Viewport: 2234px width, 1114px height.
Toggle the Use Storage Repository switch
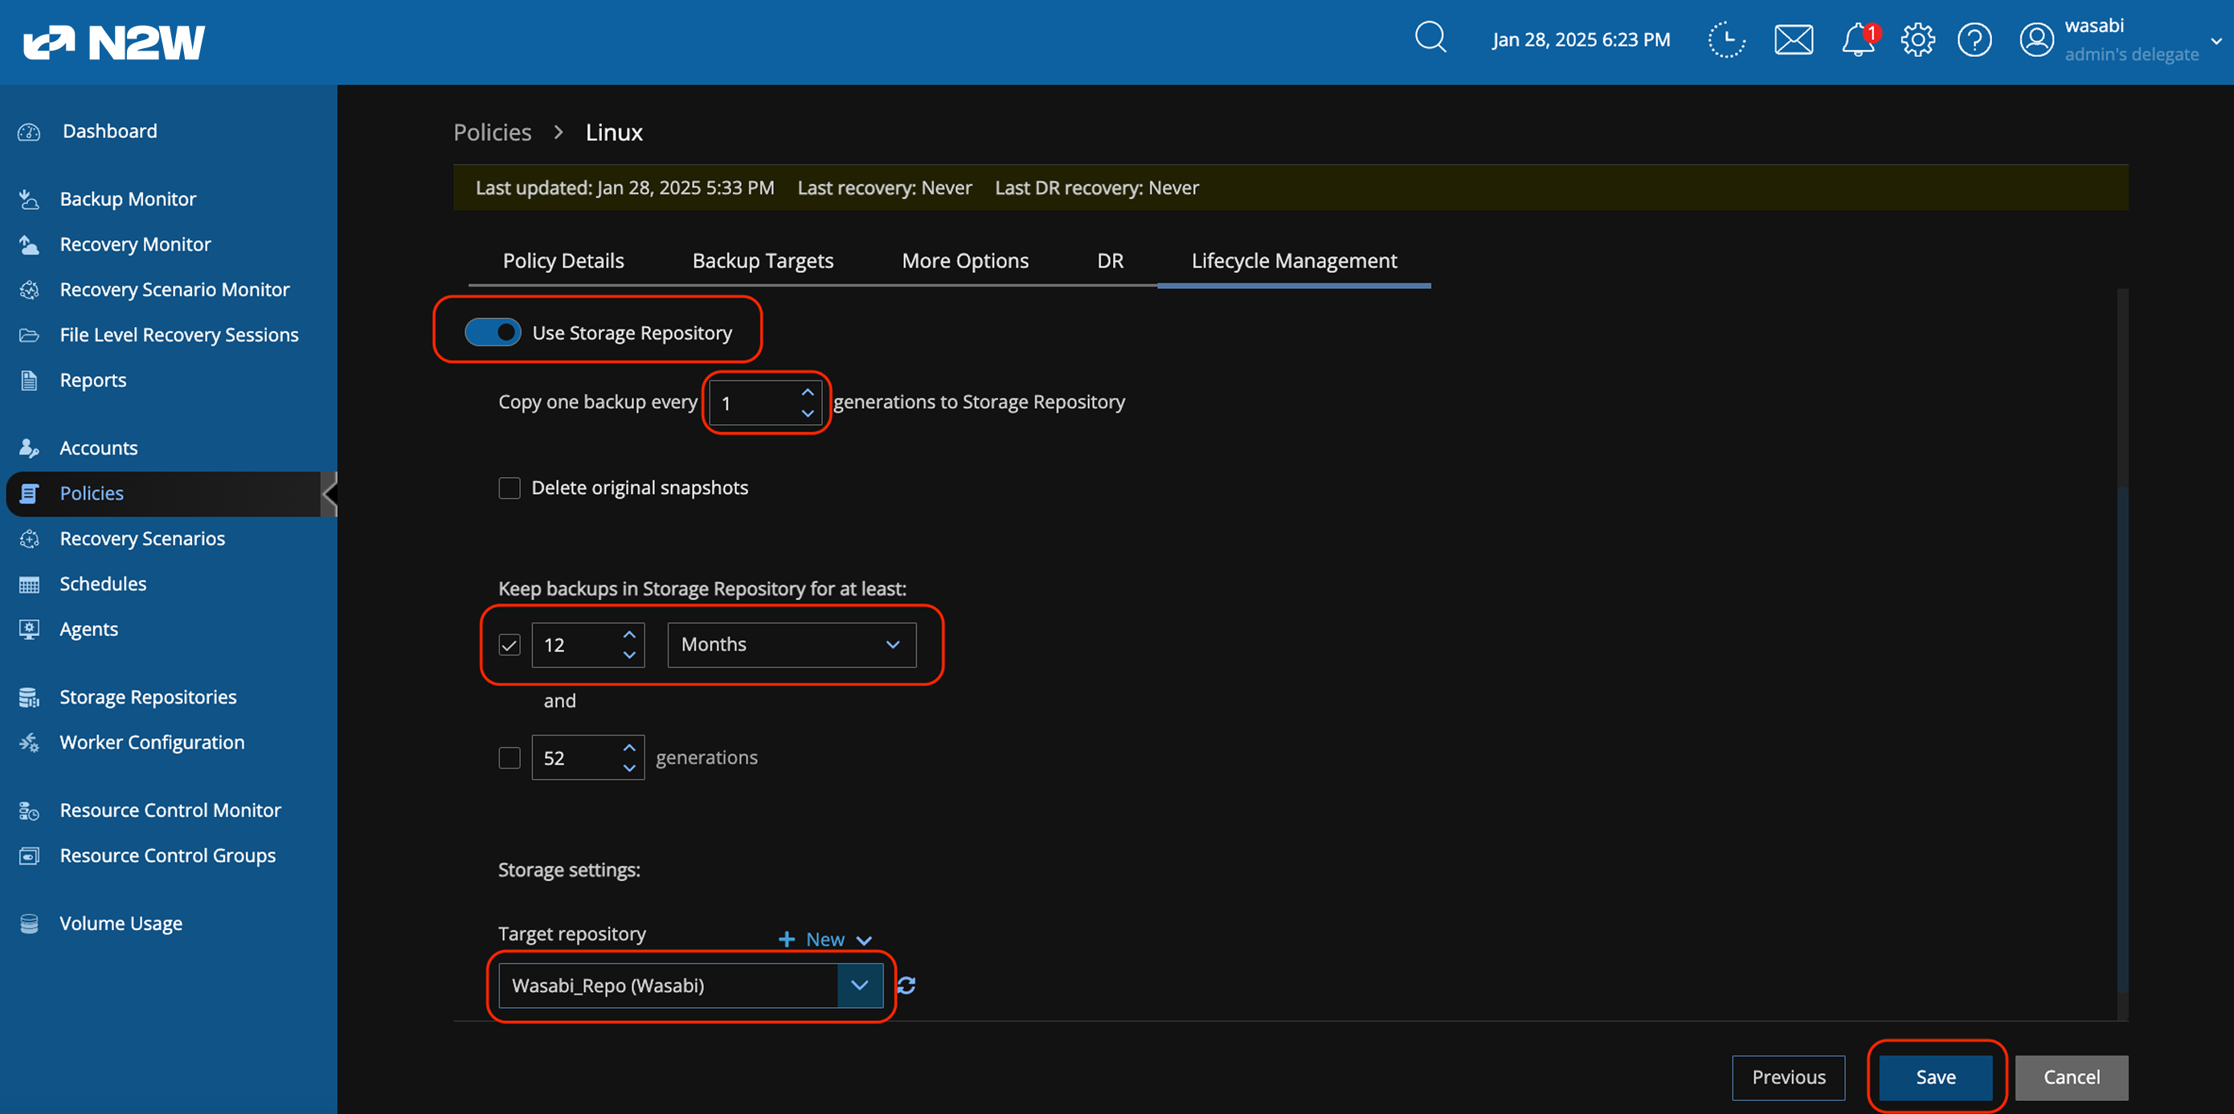pos(493,332)
